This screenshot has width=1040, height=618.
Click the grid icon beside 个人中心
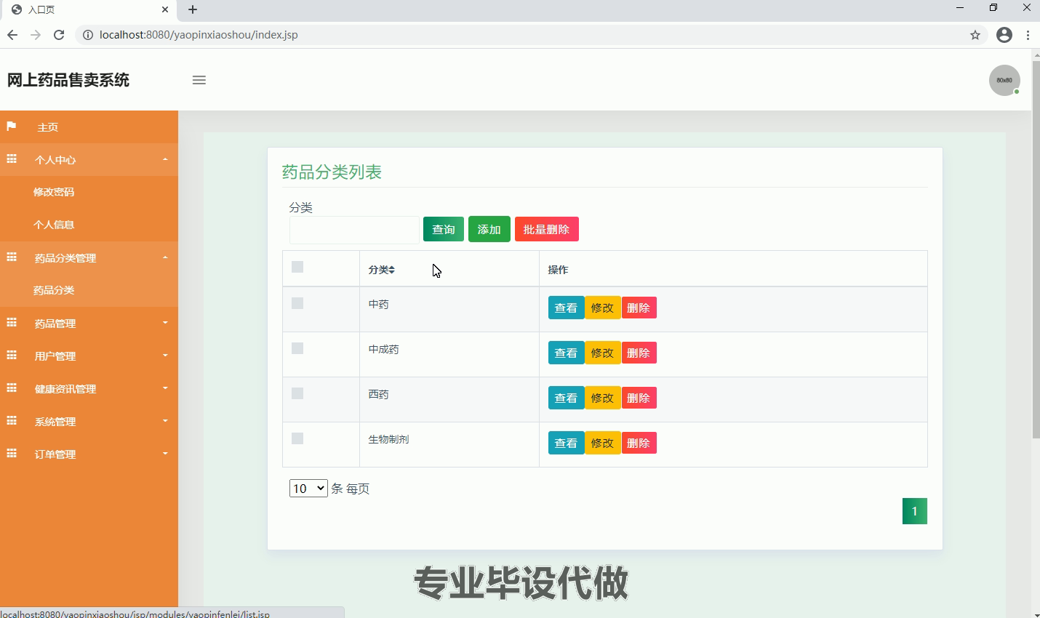11,159
